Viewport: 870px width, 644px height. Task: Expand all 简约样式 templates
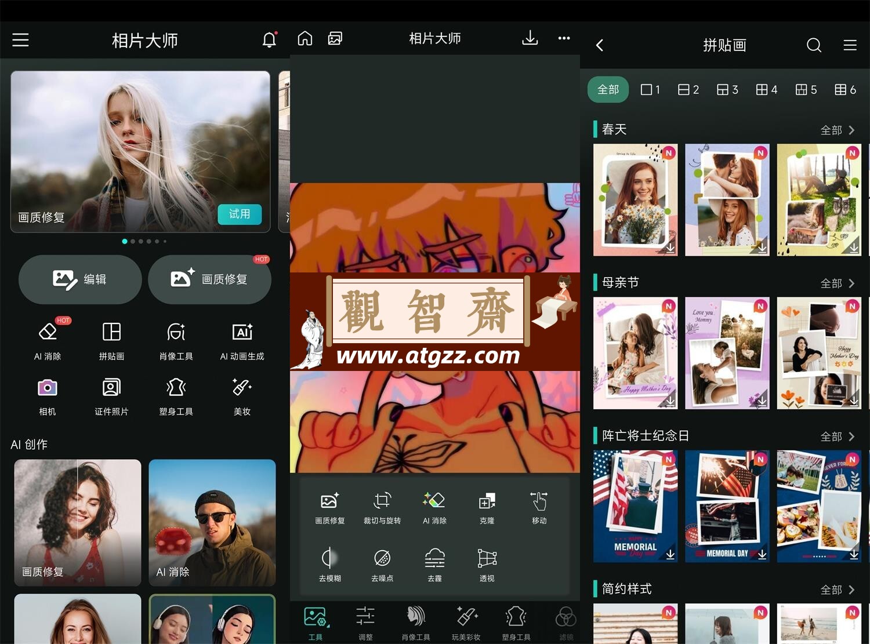pos(838,590)
